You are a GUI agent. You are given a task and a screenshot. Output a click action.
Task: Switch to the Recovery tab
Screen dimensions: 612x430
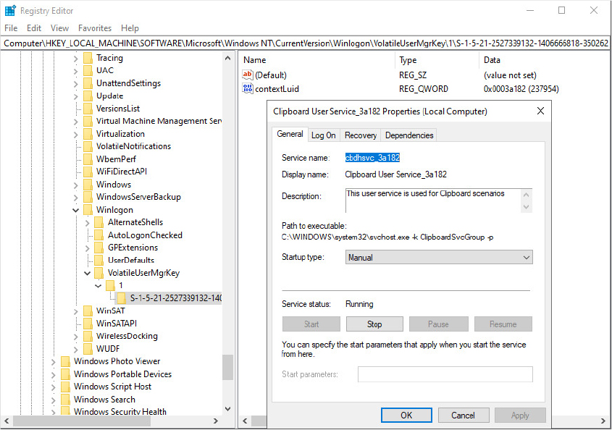[361, 135]
